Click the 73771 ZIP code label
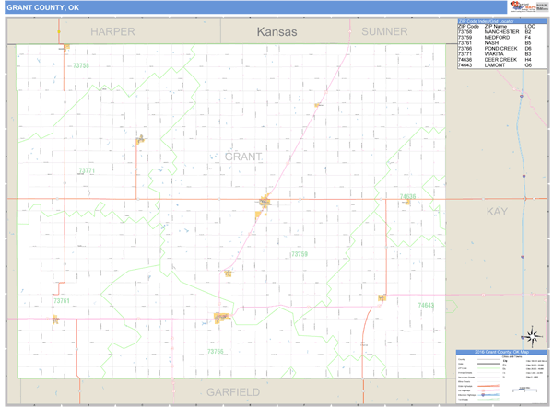 87,170
